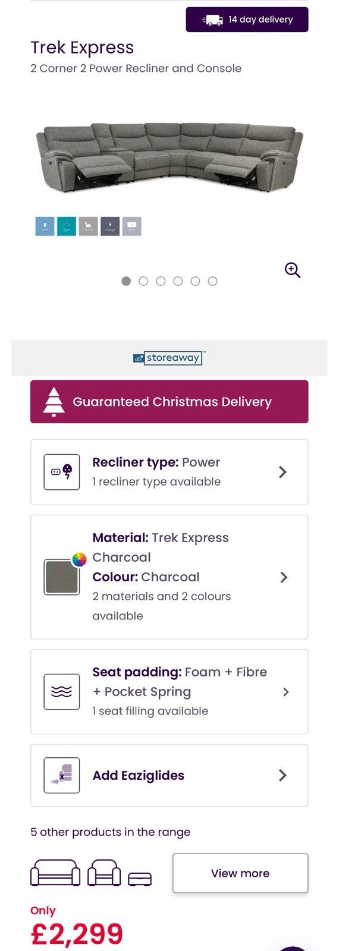Click the armchair icon in the range products
This screenshot has height=951, width=358.
(104, 873)
